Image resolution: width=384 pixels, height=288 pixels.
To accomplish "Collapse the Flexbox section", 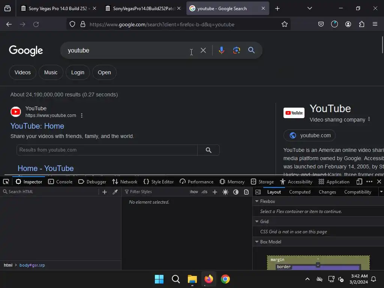I will (x=257, y=201).
